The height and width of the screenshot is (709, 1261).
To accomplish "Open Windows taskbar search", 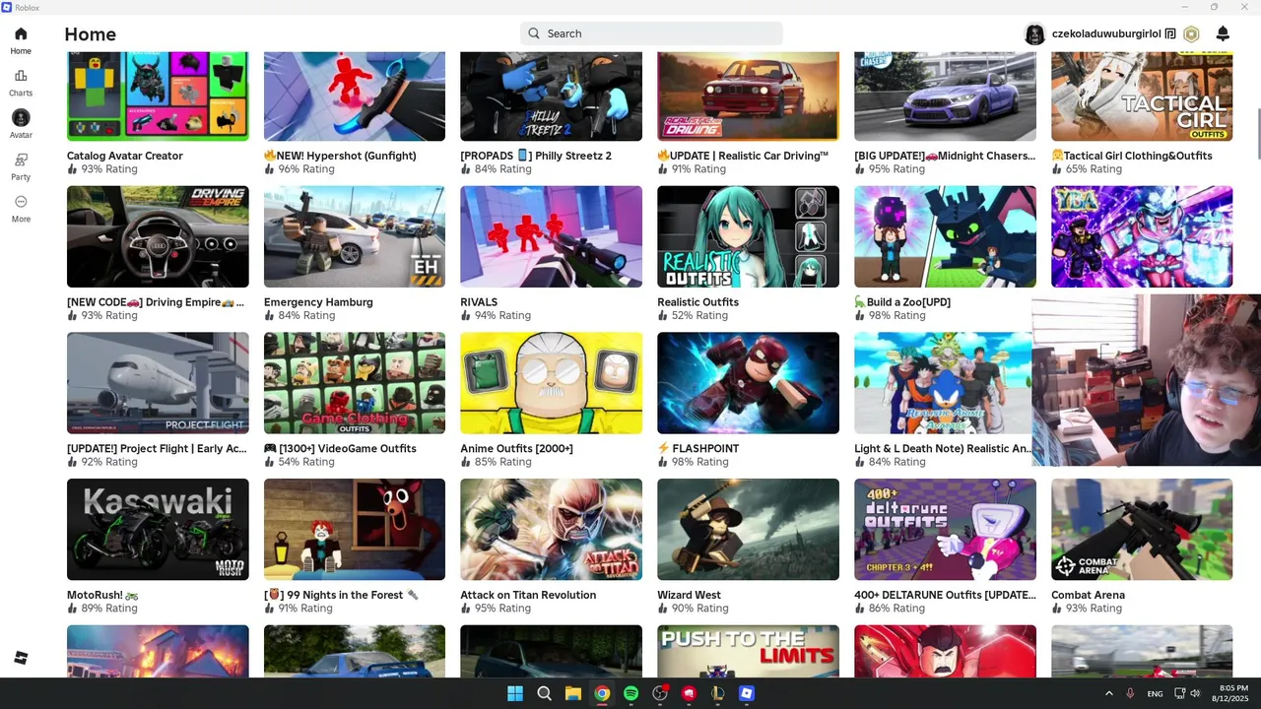I will pyautogui.click(x=544, y=693).
